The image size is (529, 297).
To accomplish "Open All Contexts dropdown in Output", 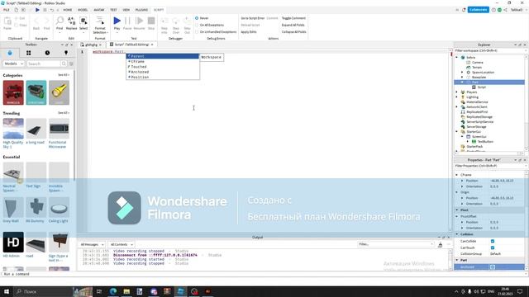I will [122, 244].
